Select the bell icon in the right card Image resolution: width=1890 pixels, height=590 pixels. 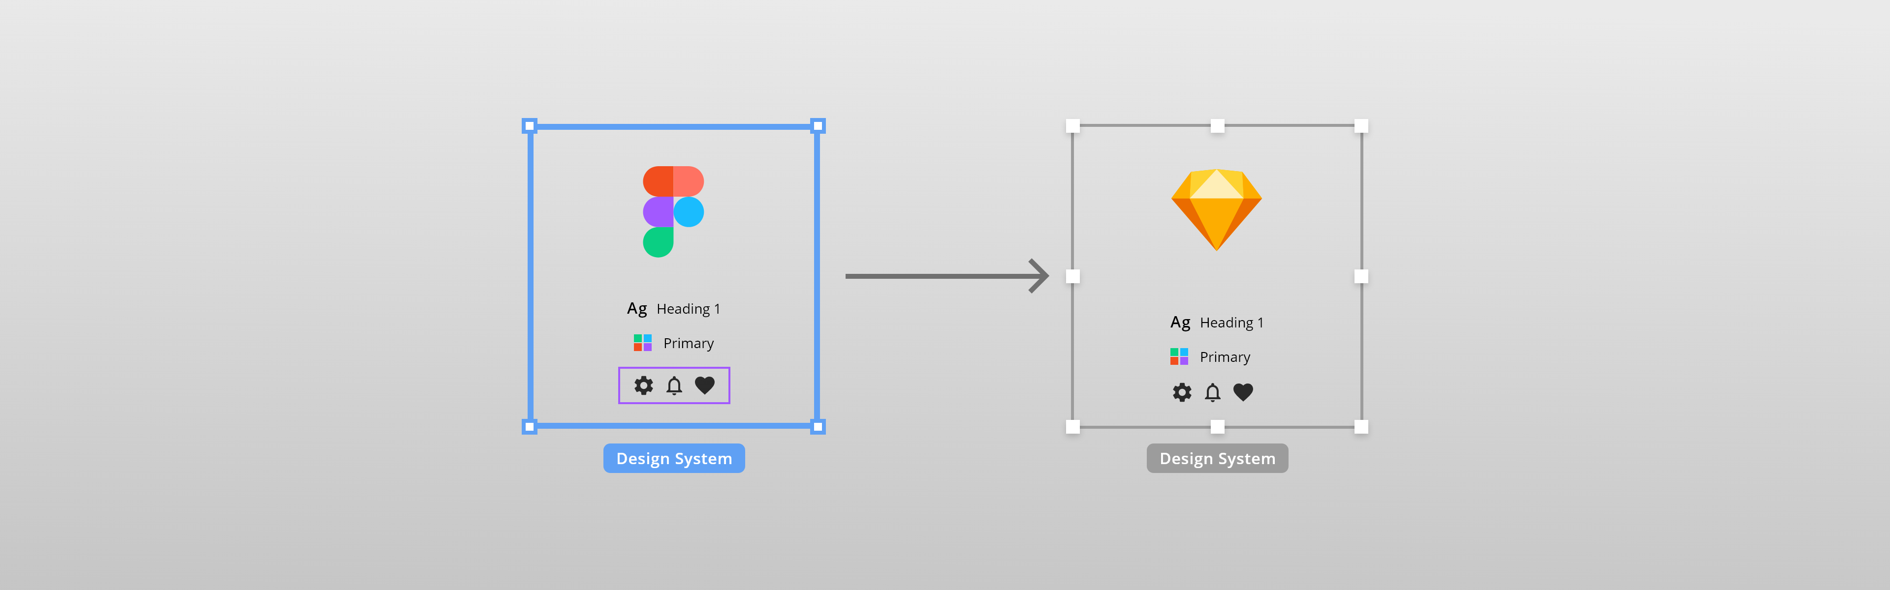click(x=1213, y=393)
